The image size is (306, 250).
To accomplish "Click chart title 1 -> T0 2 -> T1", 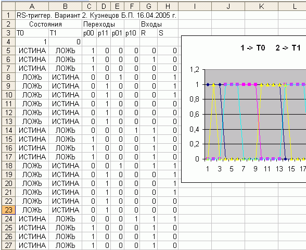I will (271, 48).
